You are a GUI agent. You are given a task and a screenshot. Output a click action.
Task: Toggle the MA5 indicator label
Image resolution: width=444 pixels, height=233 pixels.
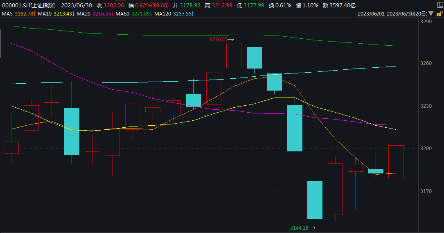19,13
